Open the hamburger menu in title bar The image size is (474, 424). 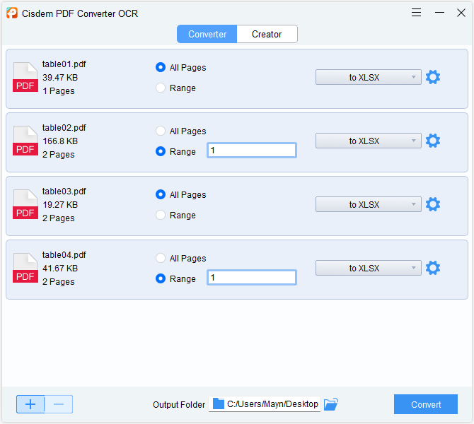(417, 13)
